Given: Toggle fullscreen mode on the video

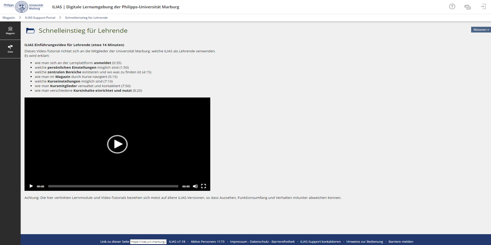Looking at the screenshot, I should point(204,186).
